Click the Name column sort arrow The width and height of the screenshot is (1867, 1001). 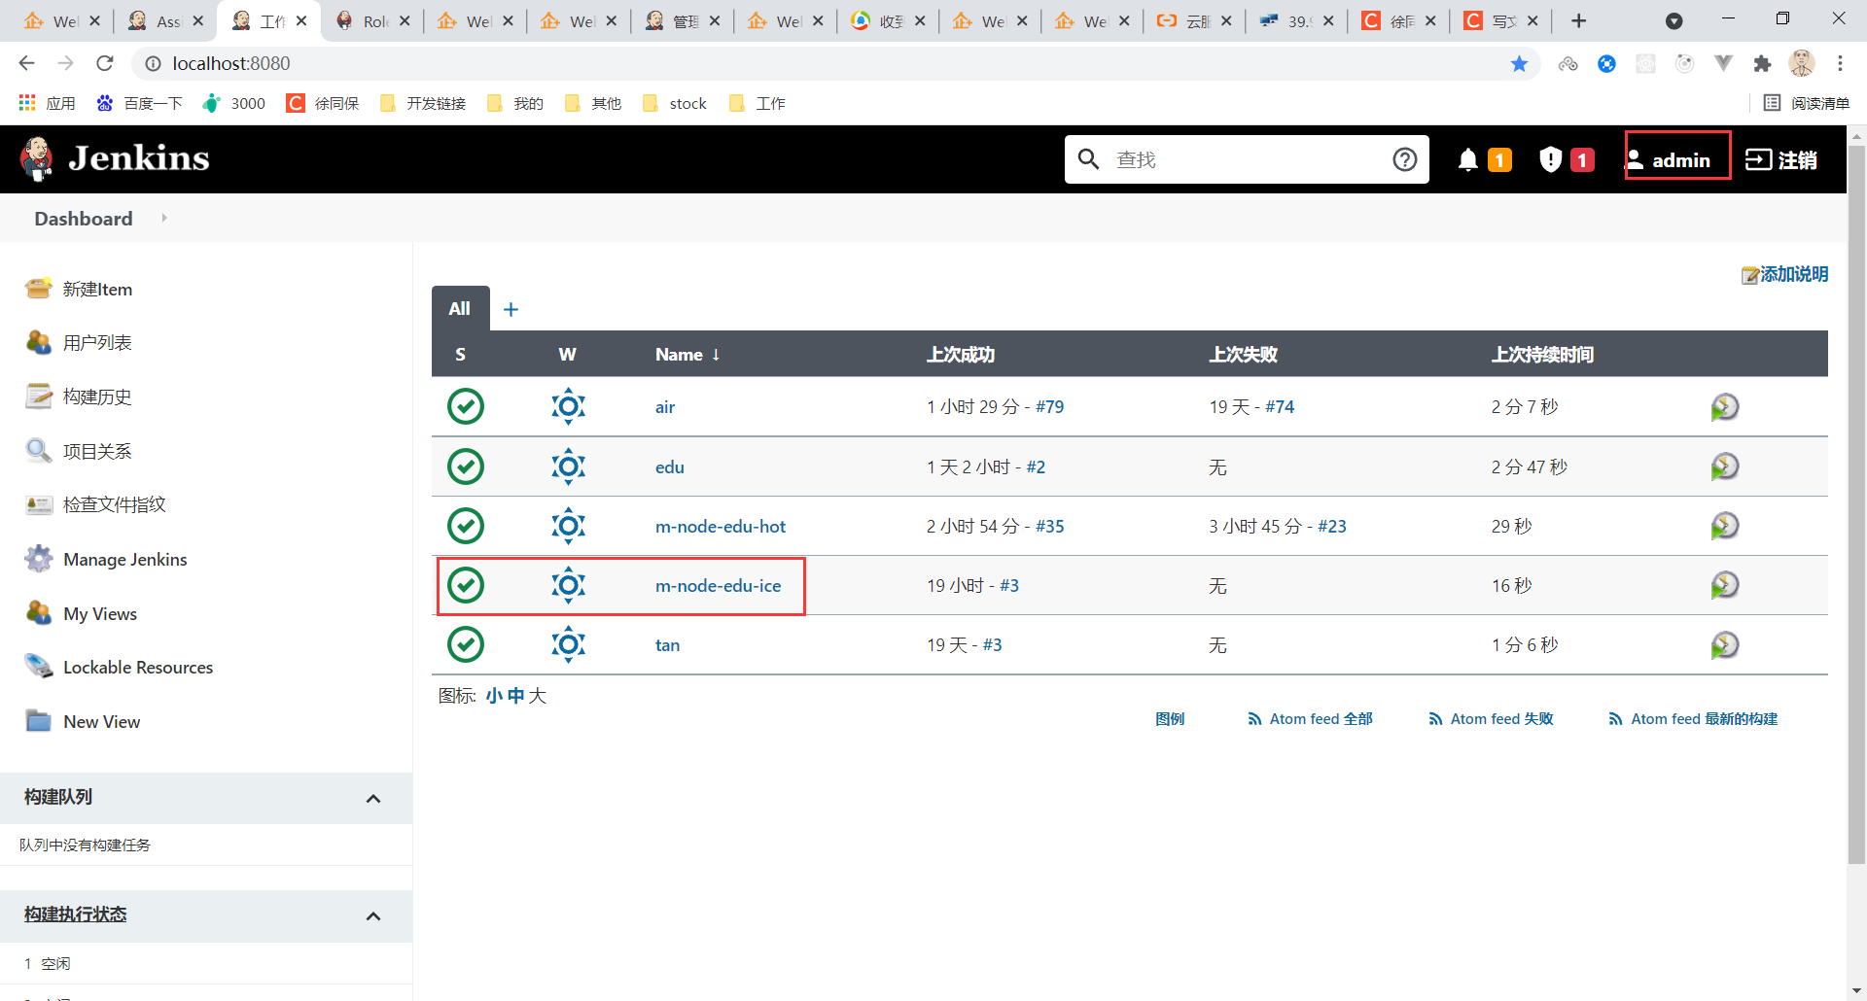pyautogui.click(x=717, y=354)
